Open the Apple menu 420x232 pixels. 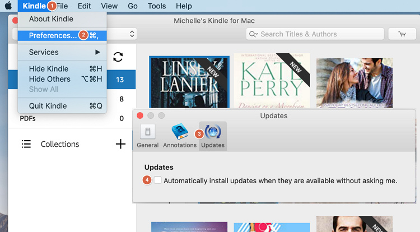click(8, 6)
